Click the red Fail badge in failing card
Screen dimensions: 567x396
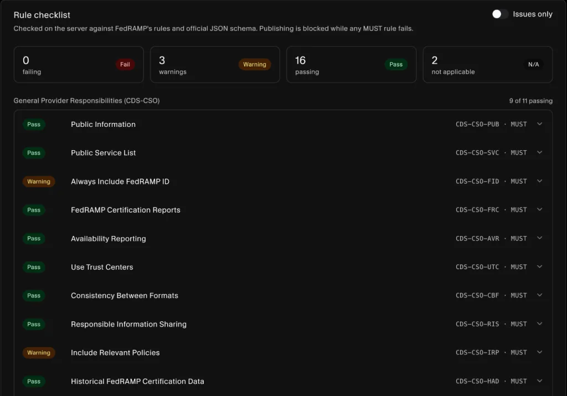[x=125, y=64]
